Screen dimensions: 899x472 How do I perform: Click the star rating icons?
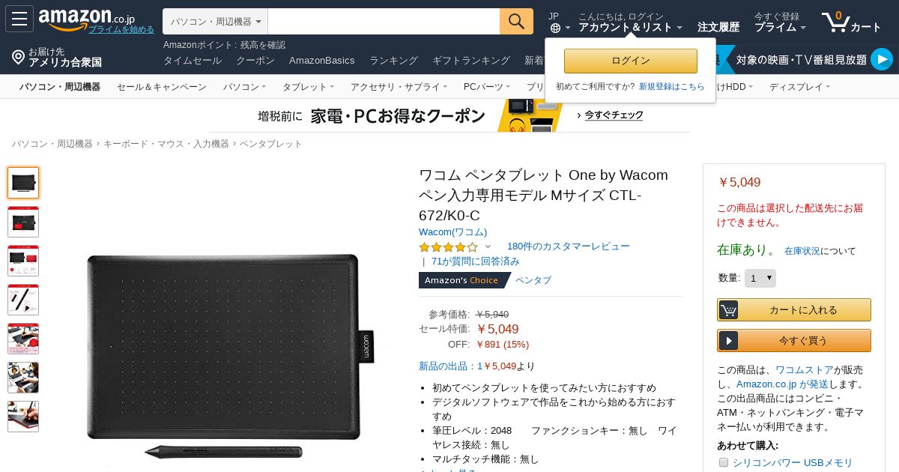click(448, 246)
